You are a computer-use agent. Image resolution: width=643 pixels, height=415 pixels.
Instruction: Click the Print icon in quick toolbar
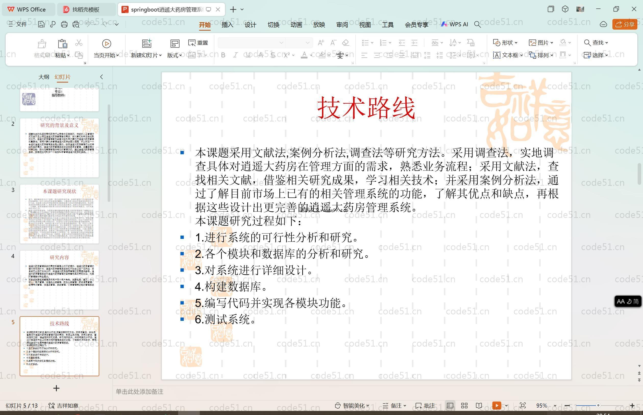[64, 25]
